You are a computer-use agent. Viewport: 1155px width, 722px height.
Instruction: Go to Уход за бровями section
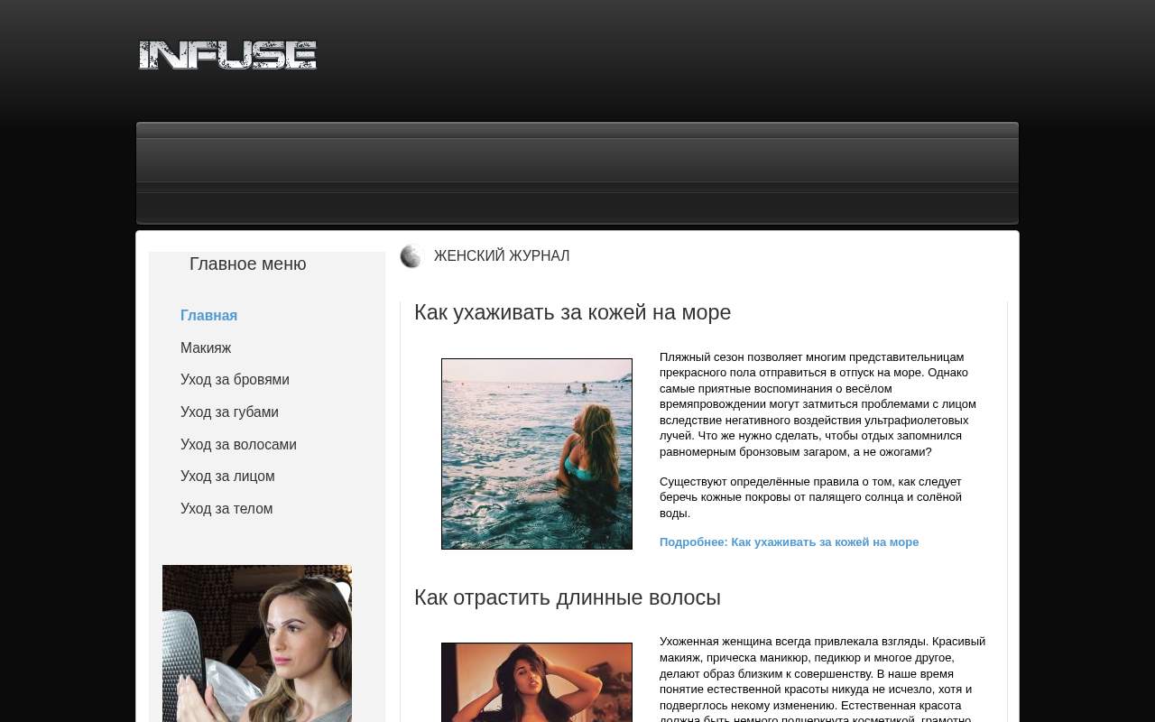(235, 380)
